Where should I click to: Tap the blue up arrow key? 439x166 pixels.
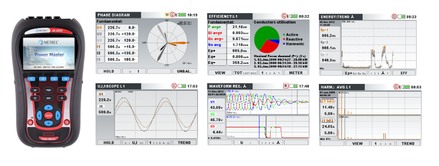click(48, 107)
